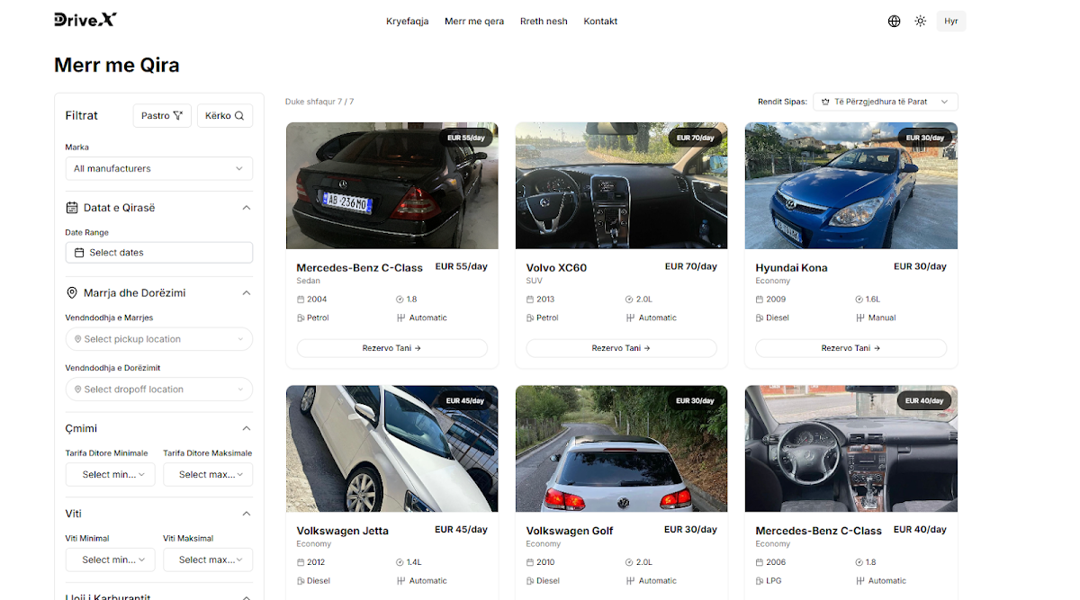Click the fuel pump icon on Volvo Petrol

pyautogui.click(x=530, y=318)
